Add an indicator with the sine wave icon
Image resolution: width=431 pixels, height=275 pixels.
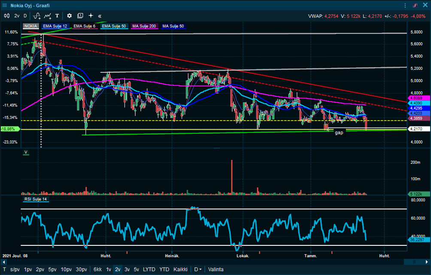(37, 15)
